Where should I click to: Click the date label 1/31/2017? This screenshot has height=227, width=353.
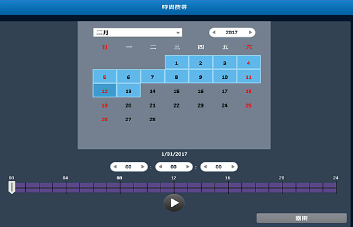pyautogui.click(x=174, y=154)
